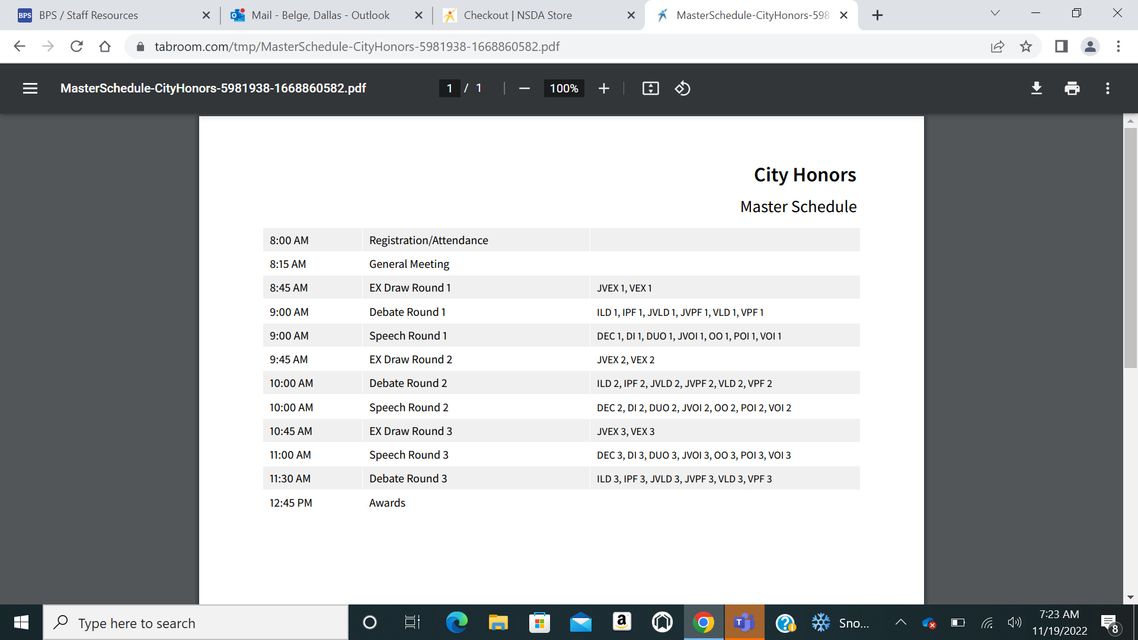Viewport: 1138px width, 640px height.
Task: Print the master schedule PDF
Action: tap(1072, 88)
